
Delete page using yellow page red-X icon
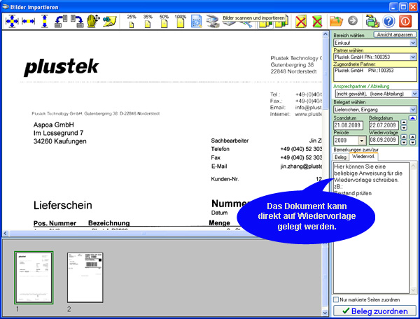[x=301, y=22]
